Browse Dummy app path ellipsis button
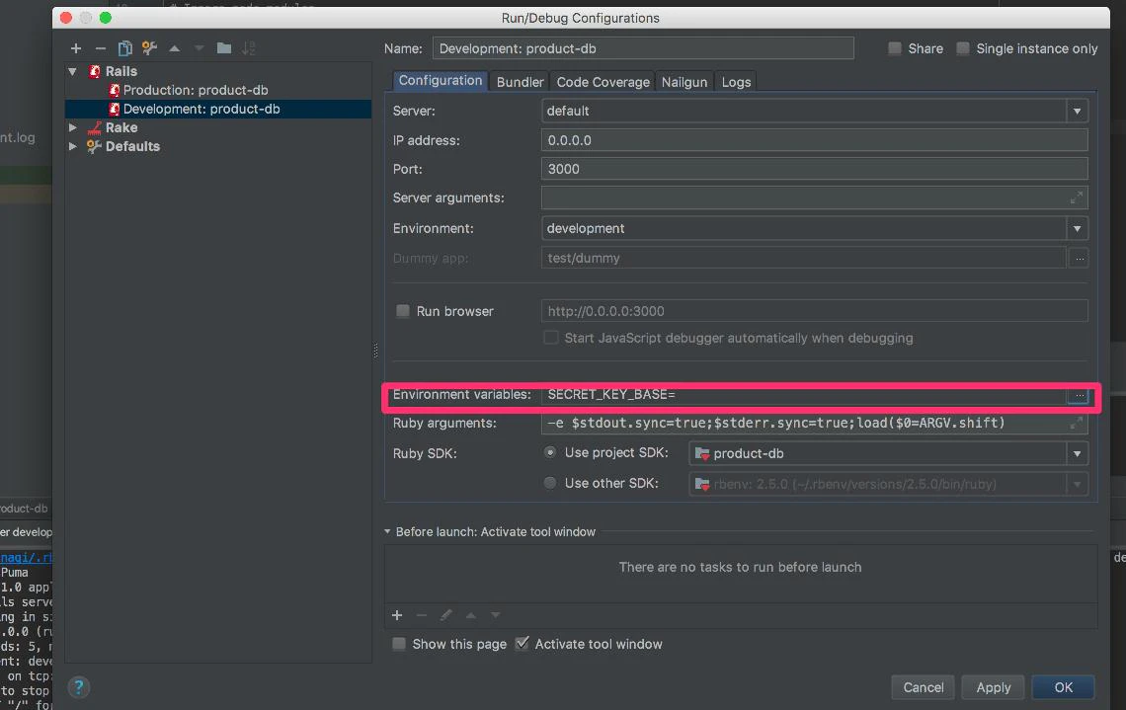Image resolution: width=1126 pixels, height=710 pixels. click(x=1080, y=258)
